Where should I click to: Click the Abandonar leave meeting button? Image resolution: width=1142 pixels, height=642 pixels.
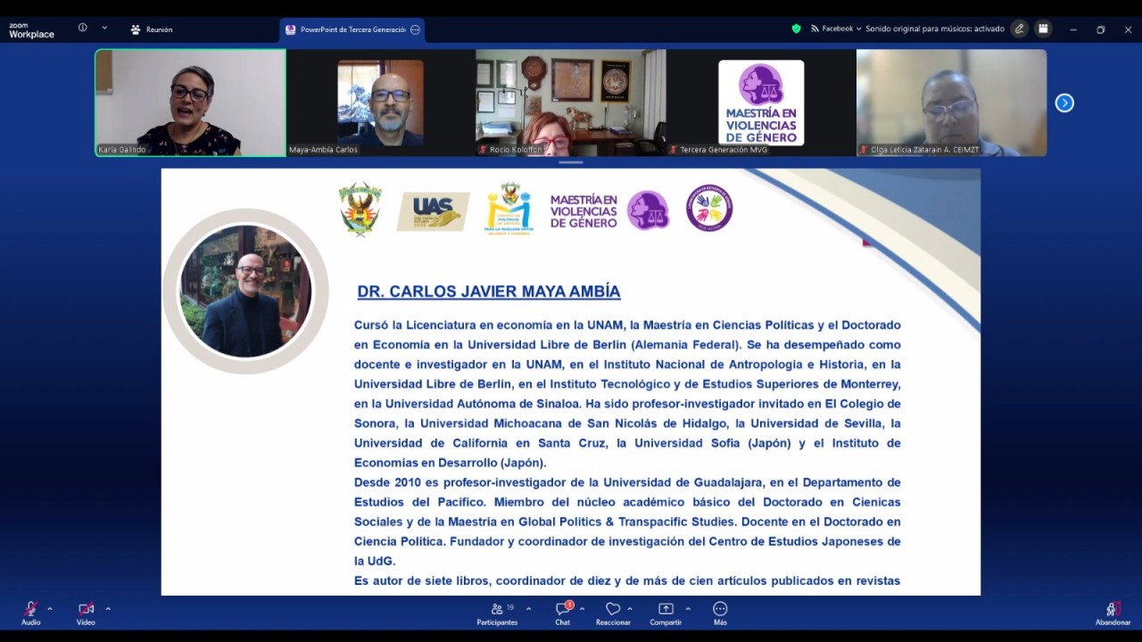1113,613
